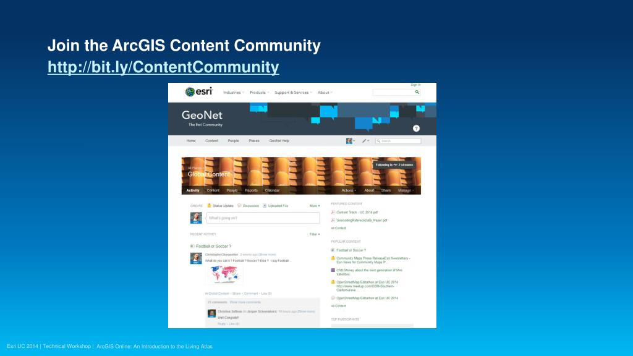Click the PDF icon for Content Track - UC 2014
This screenshot has width=633, height=356.
(x=333, y=212)
